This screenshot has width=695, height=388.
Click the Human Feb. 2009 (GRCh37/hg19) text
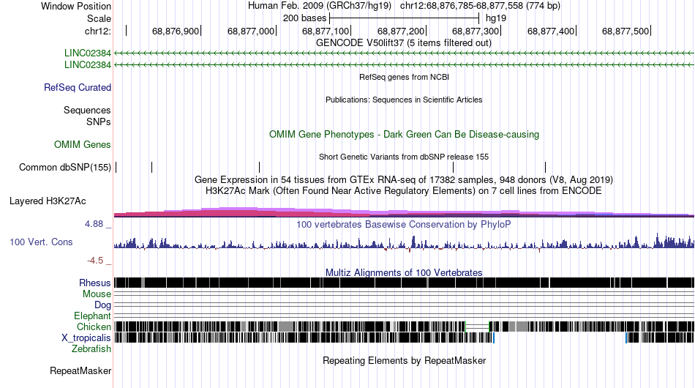tap(320, 6)
